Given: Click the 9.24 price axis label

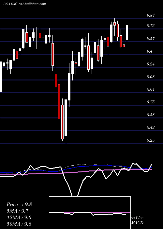Looking at the screenshot, I should coord(151,64).
